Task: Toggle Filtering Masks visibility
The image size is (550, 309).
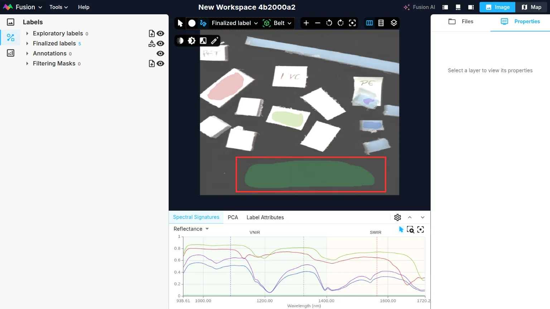Action: tap(160, 64)
